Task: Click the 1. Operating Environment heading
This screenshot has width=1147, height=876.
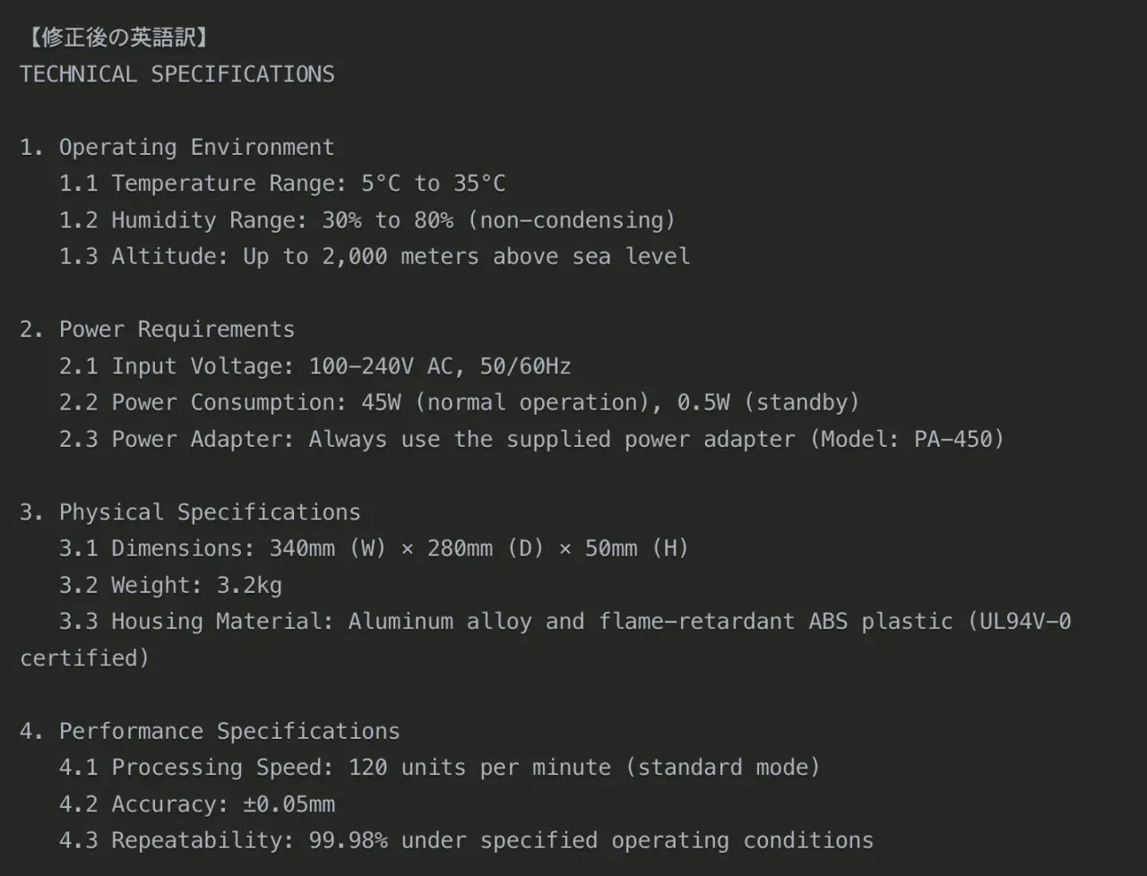Action: [x=177, y=148]
